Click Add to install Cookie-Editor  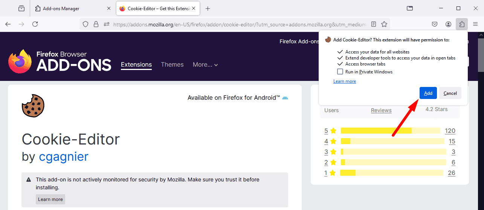pos(428,93)
